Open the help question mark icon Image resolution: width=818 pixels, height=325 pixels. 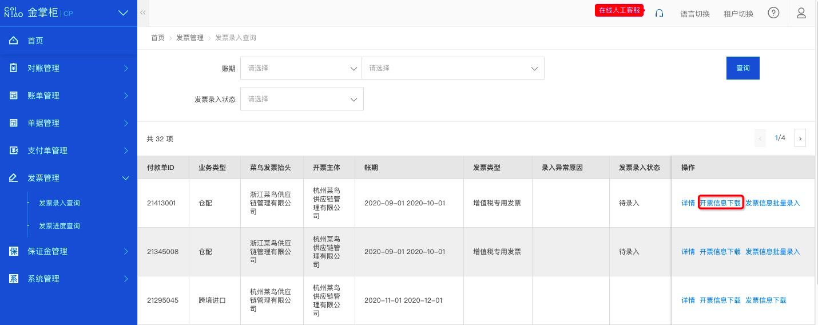click(x=773, y=13)
